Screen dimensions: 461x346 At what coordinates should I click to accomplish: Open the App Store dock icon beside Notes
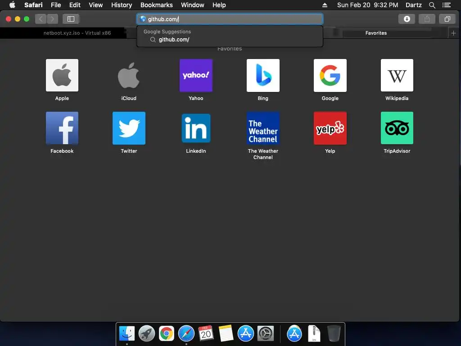245,334
